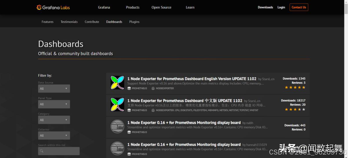Click the Support Node Exporter v0.16 description
Image resolution: width=348 pixels, height=158 pixels.
point(196,83)
